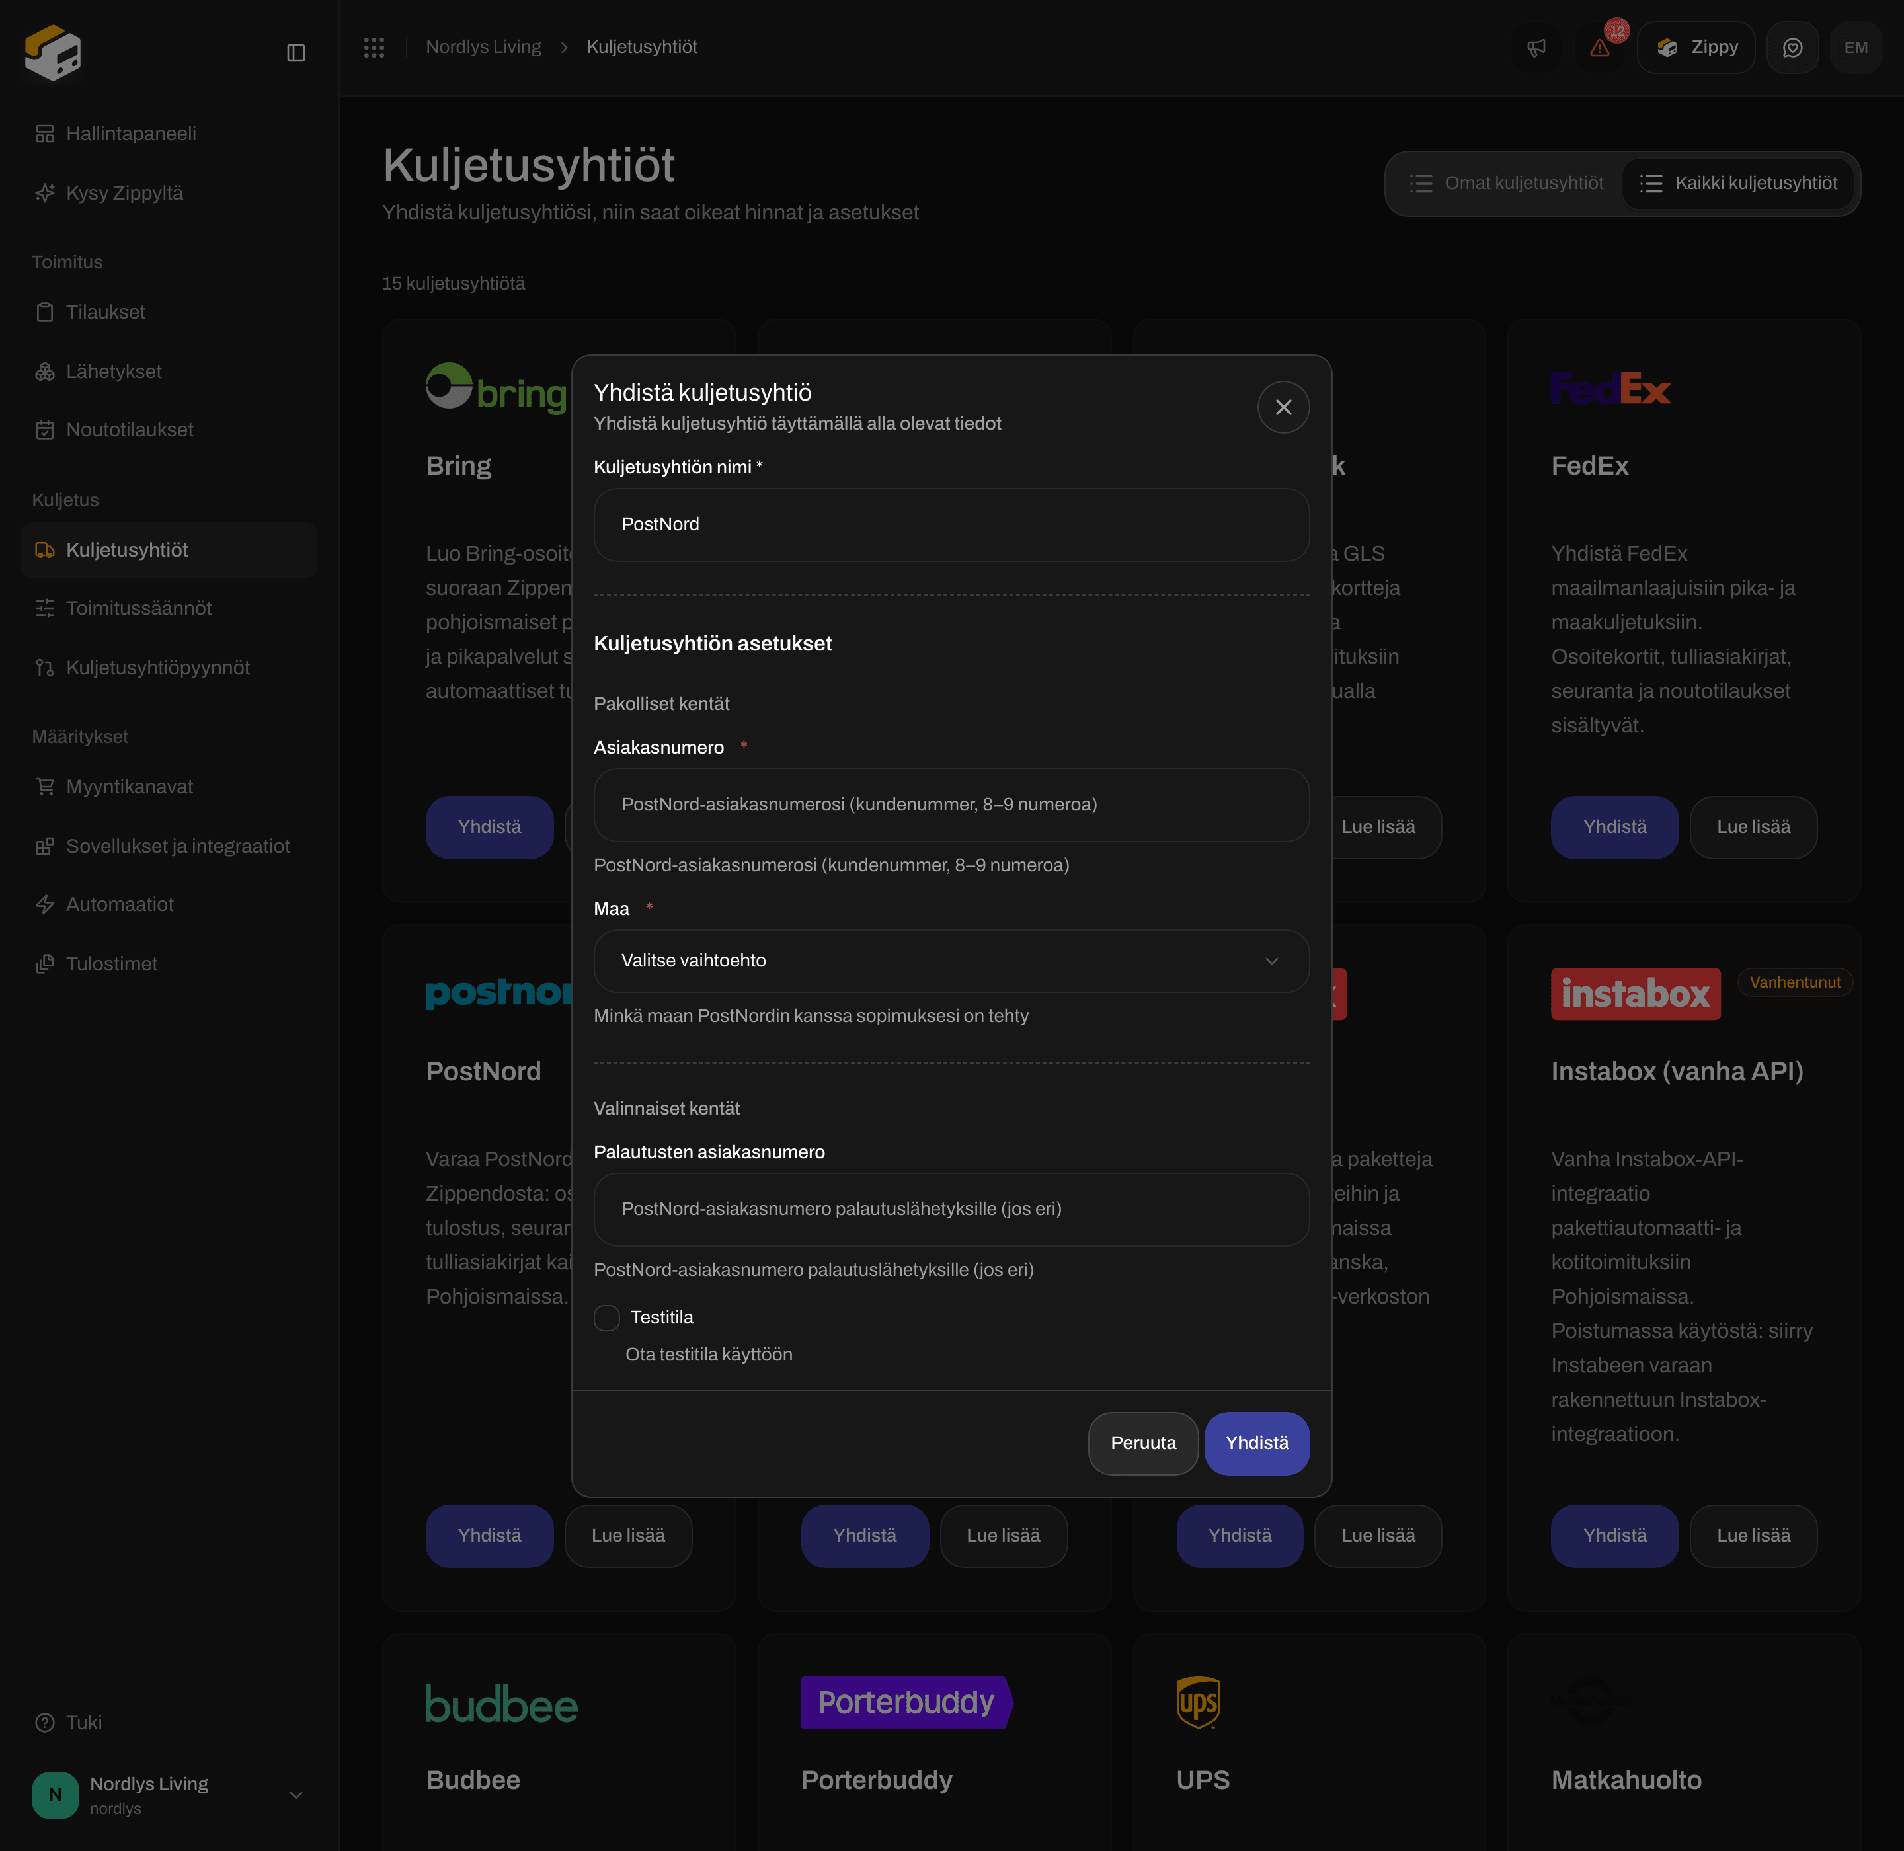Focus Palautusten asiakasnumero input field
Viewport: 1904px width, 1851px height.
click(951, 1209)
